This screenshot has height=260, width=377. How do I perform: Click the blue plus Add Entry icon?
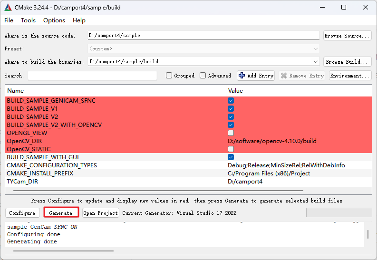(x=242, y=76)
